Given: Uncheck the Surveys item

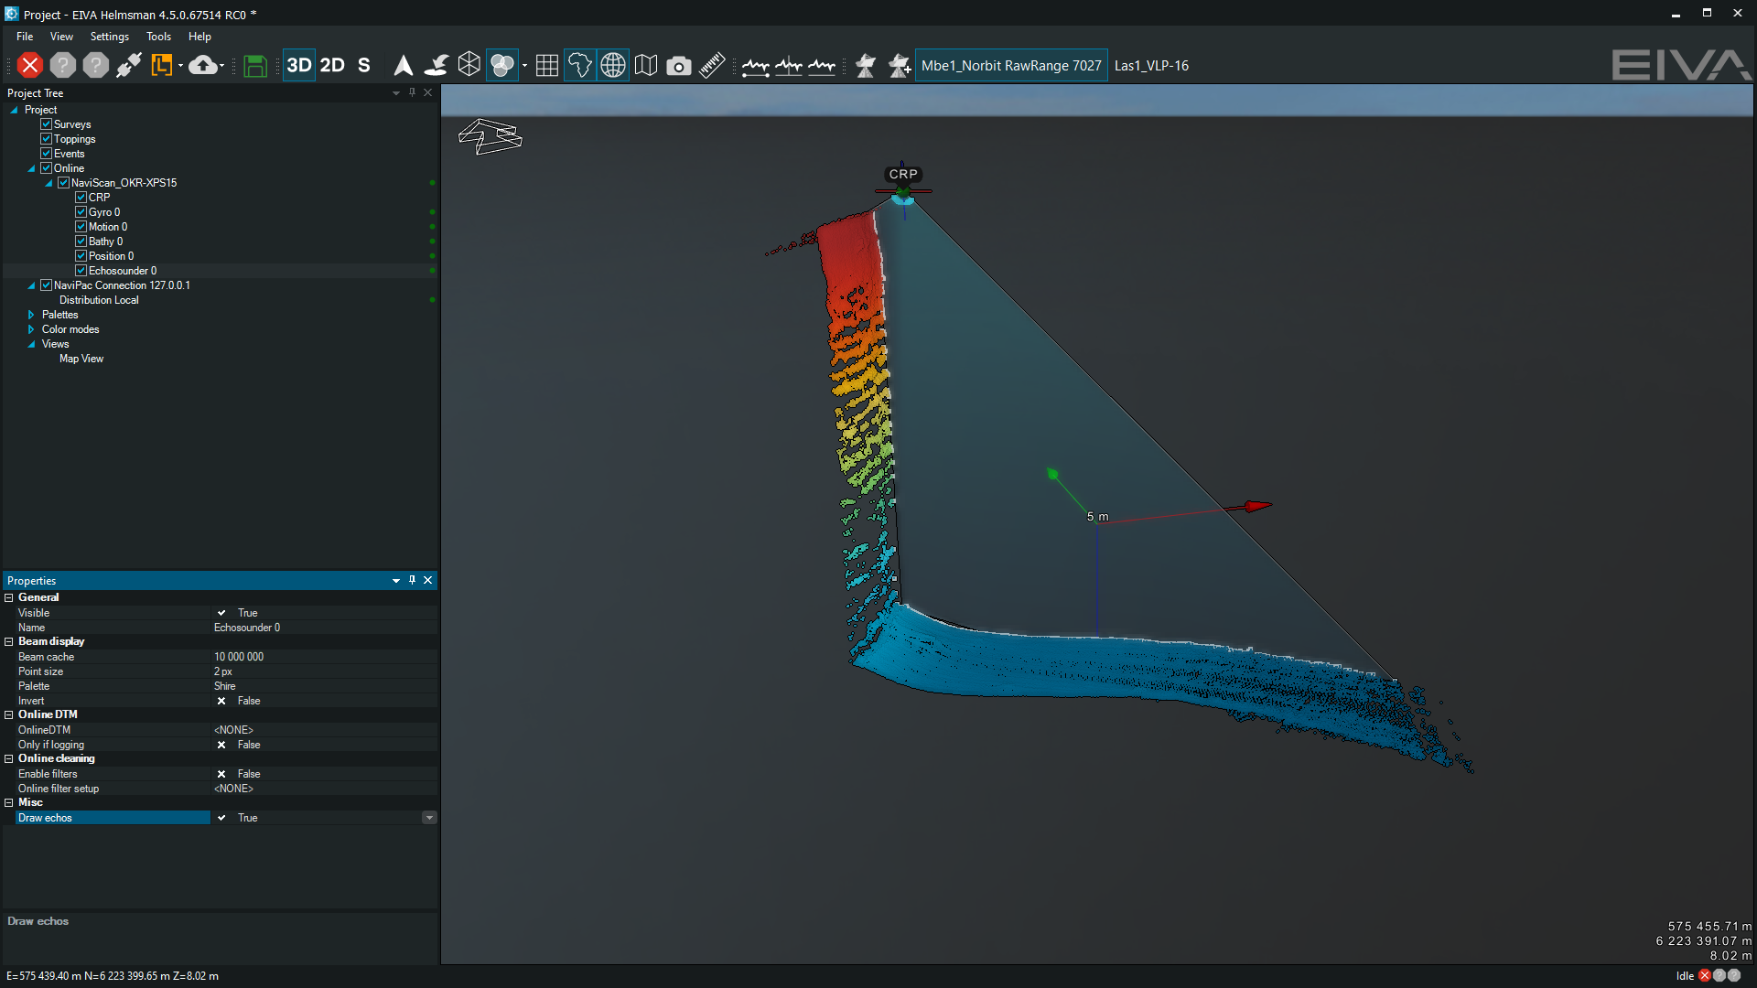Looking at the screenshot, I should [x=46, y=123].
